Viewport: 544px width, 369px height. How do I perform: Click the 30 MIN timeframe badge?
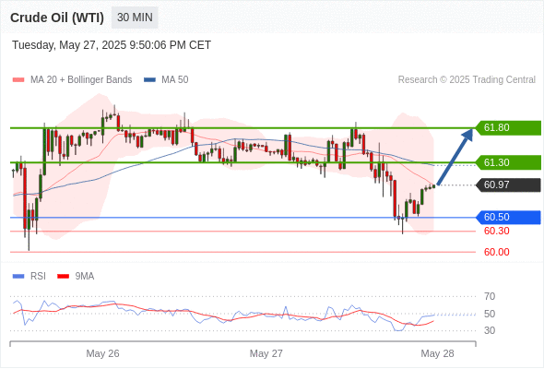[135, 18]
